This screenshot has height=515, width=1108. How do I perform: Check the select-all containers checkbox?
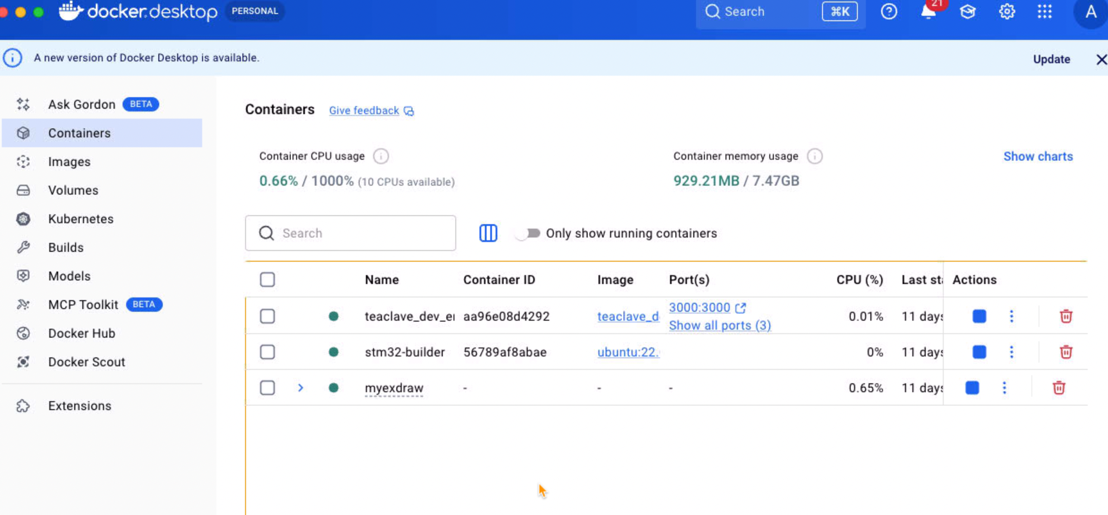click(268, 280)
